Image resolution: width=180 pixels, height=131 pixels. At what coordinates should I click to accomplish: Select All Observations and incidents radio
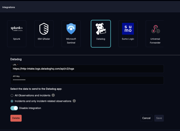(x=12, y=95)
